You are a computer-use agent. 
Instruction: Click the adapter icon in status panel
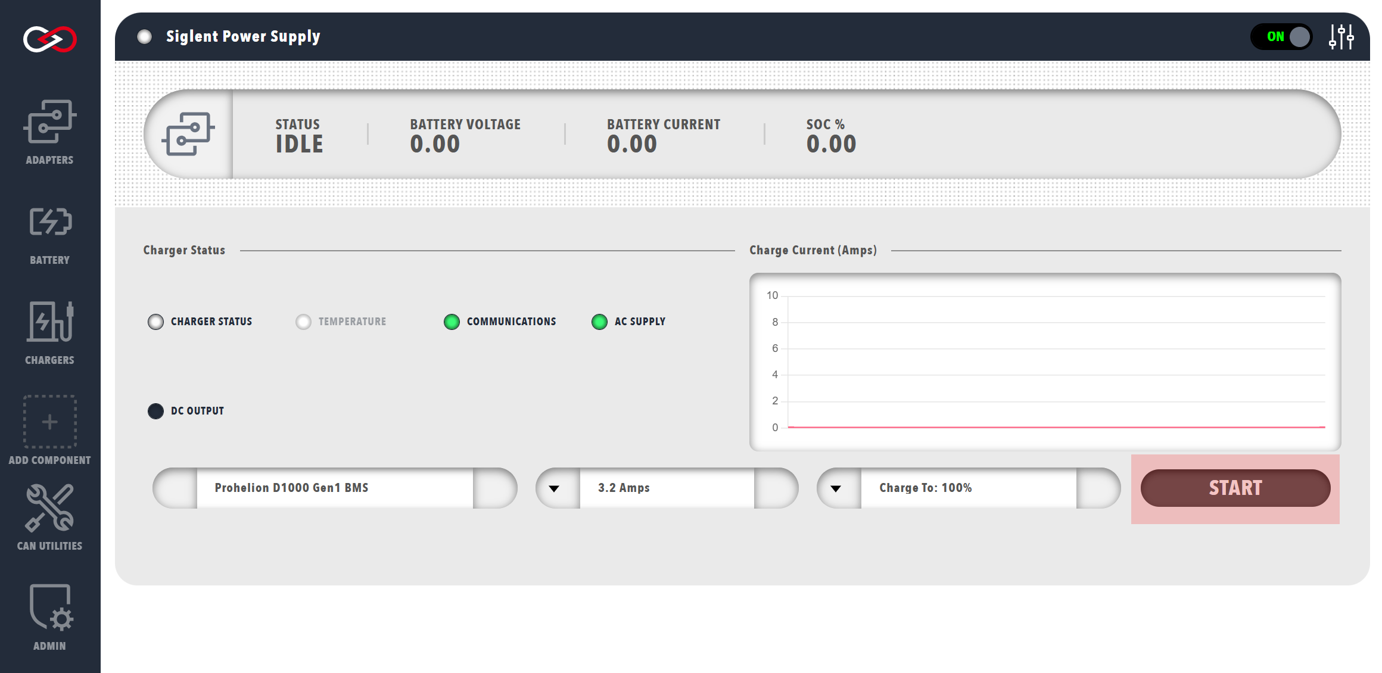tap(188, 134)
